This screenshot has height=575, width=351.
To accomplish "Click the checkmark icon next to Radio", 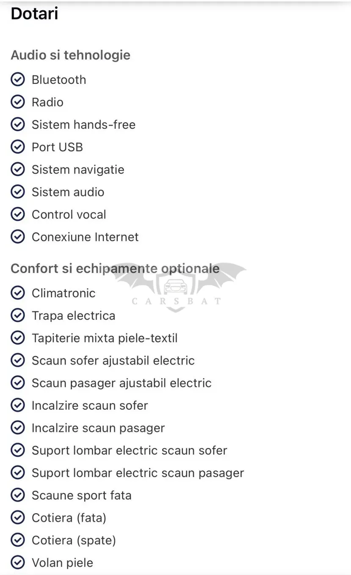I will point(18,102).
